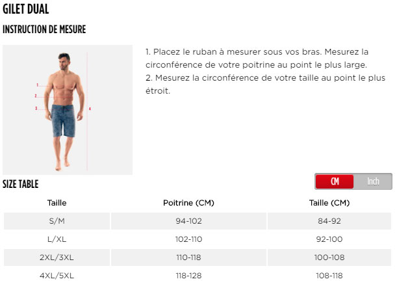The height and width of the screenshot is (290, 397).
Task: Click the Size Table heading
Action: (21, 185)
